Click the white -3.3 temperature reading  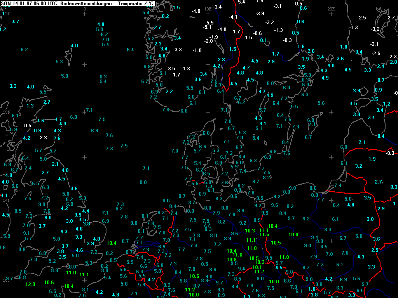coord(177,50)
